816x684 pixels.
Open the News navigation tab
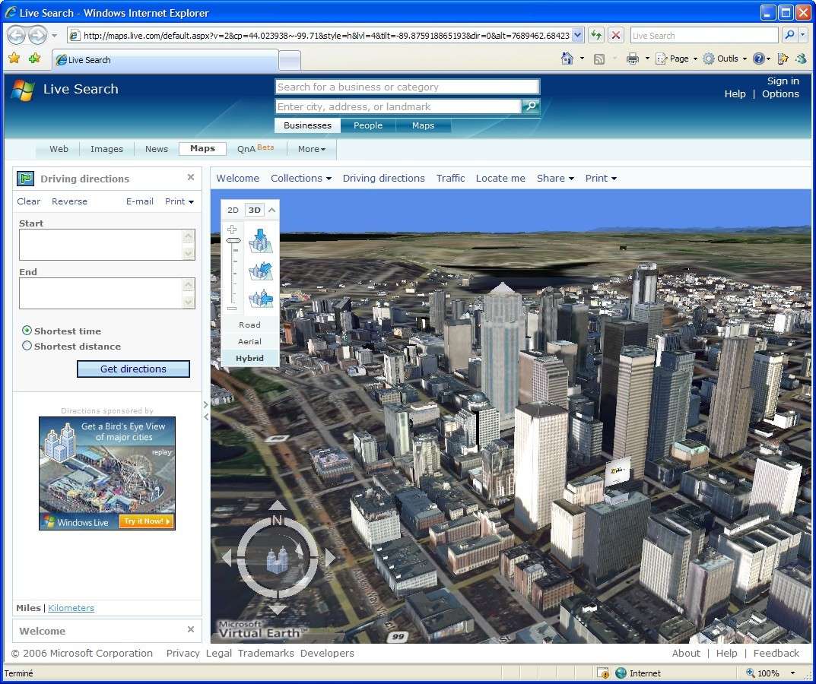[157, 149]
